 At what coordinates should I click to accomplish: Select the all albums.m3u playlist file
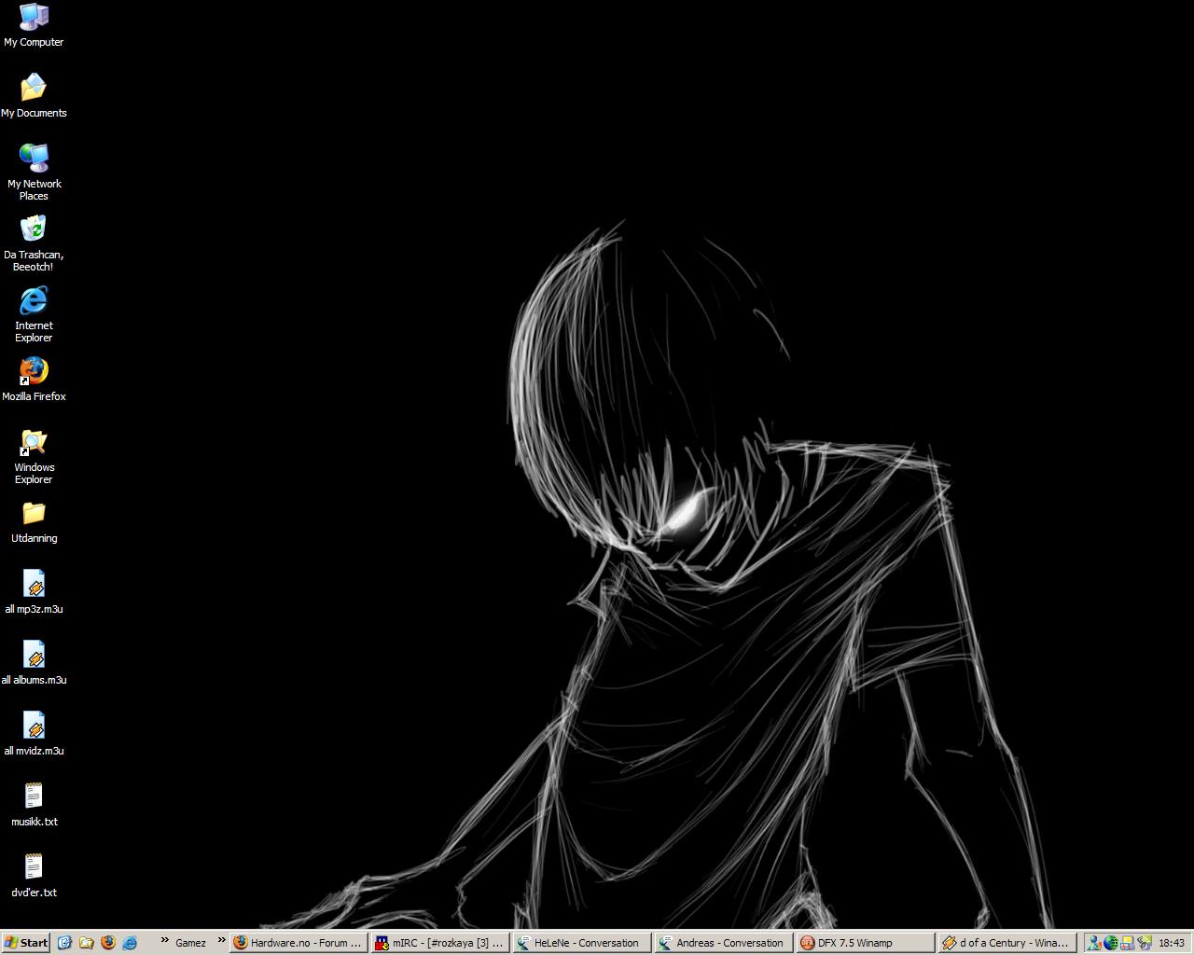(x=34, y=663)
